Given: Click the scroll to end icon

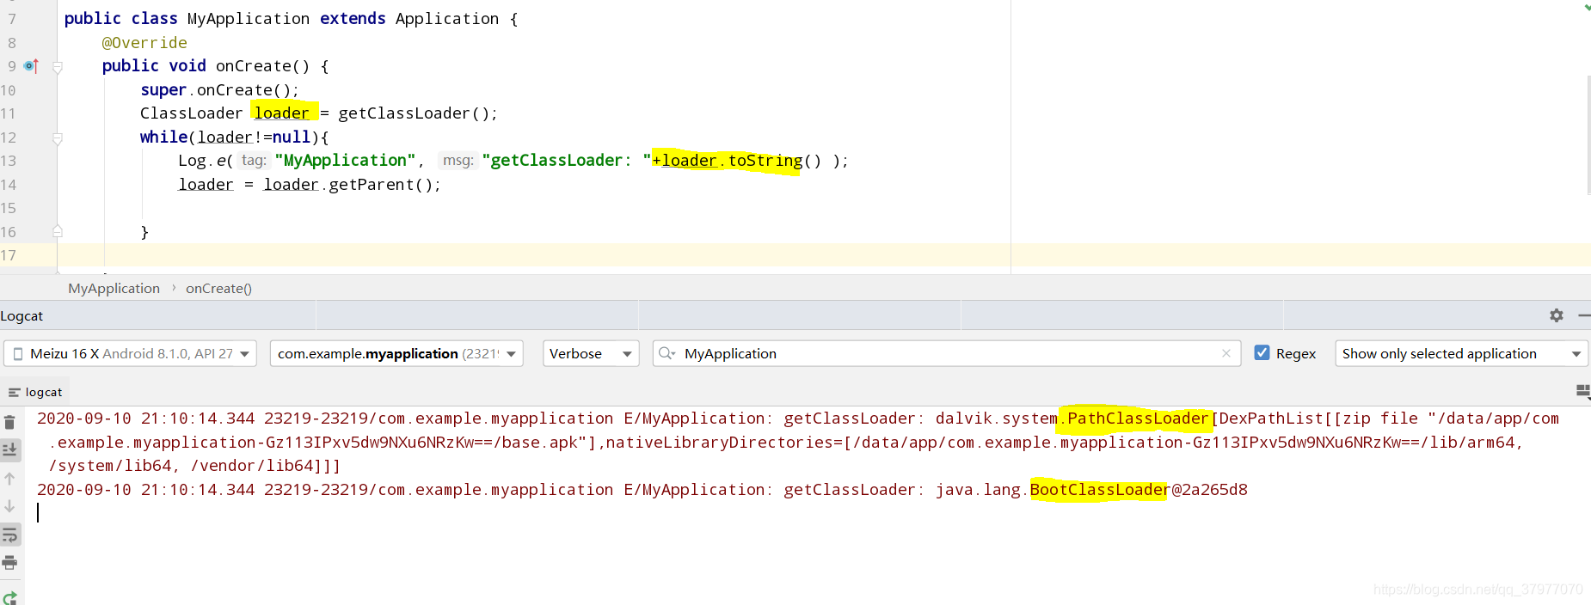Looking at the screenshot, I should click(x=9, y=449).
